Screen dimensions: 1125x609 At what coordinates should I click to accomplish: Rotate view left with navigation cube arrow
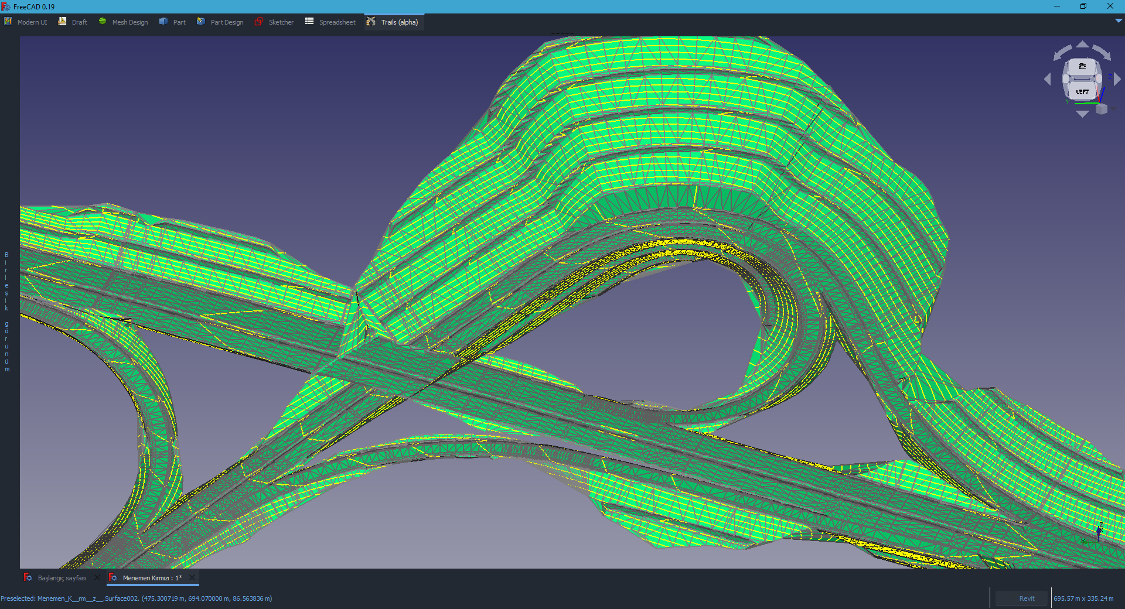pos(1048,79)
